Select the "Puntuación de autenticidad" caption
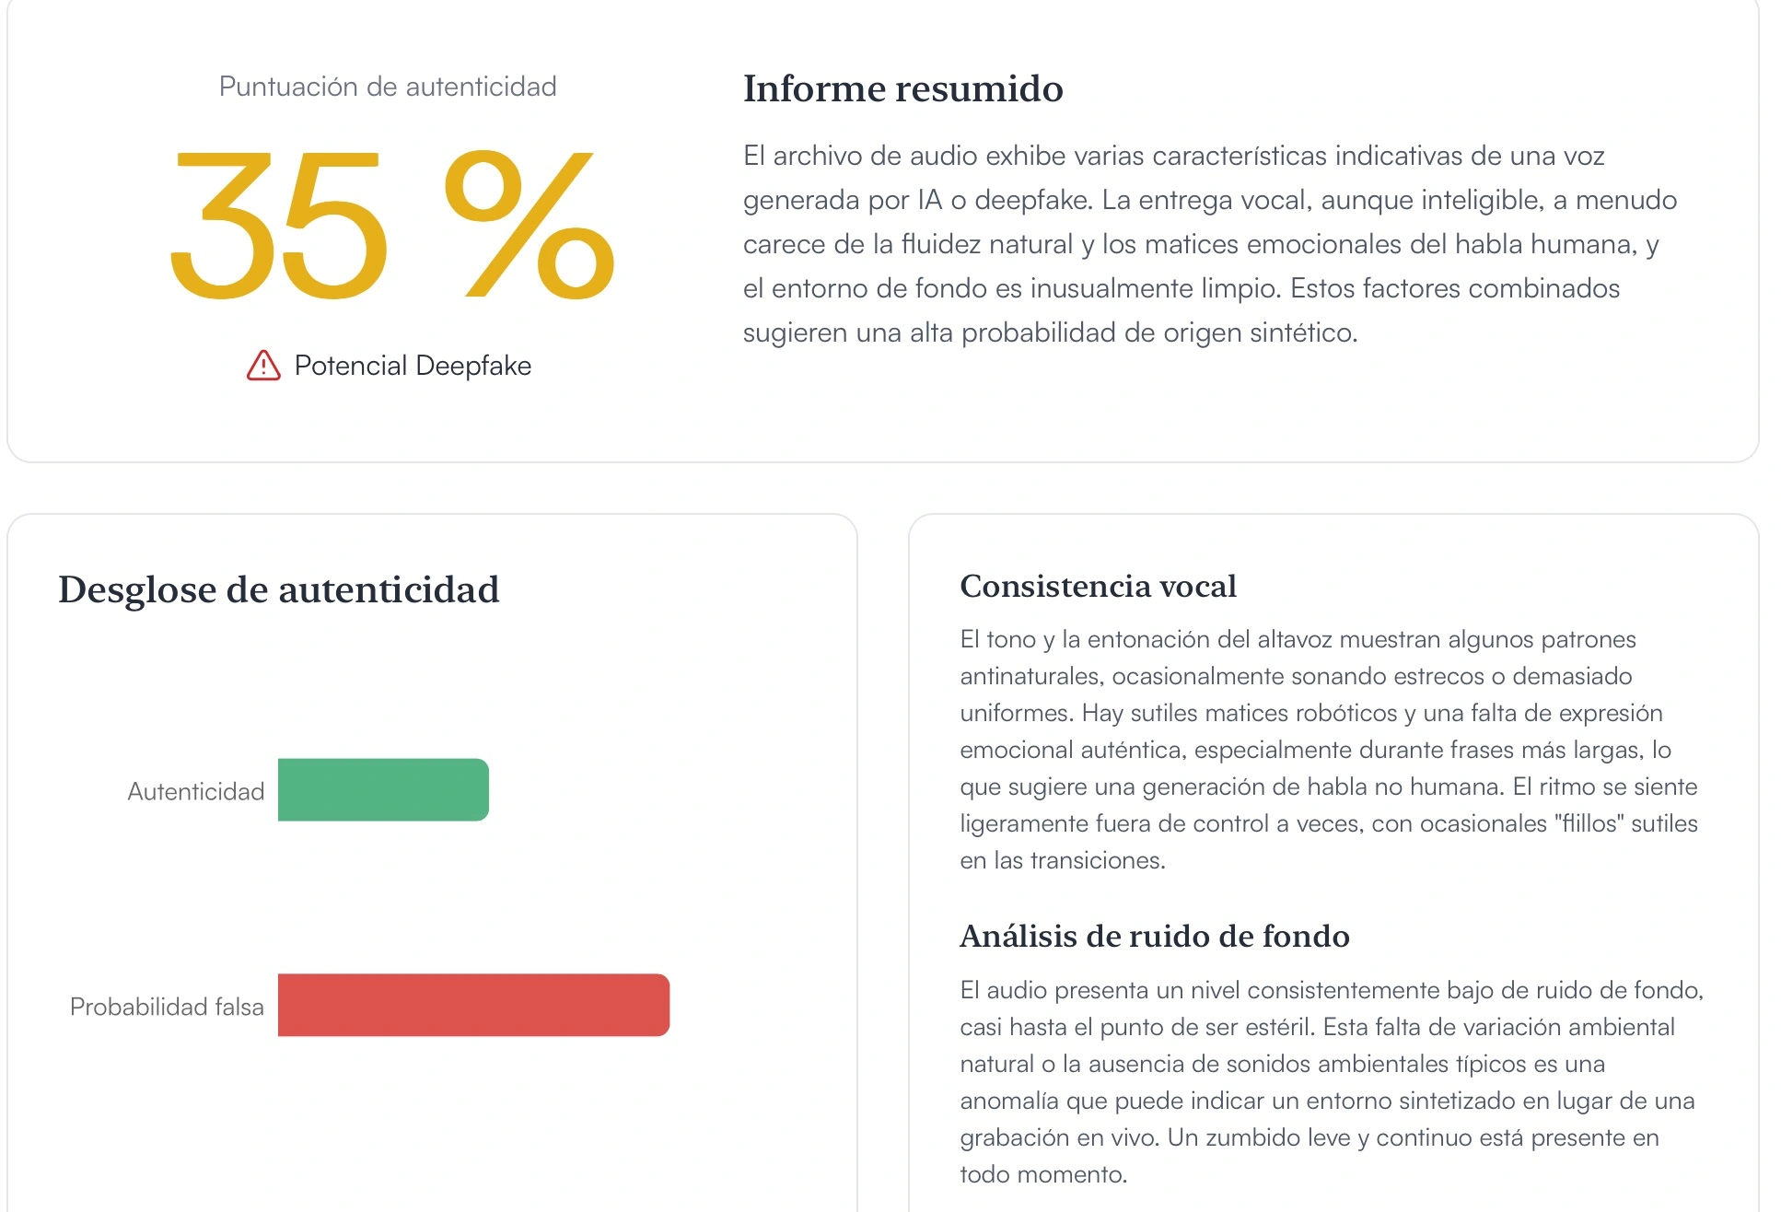This screenshot has height=1212, width=1781. pyautogui.click(x=388, y=87)
